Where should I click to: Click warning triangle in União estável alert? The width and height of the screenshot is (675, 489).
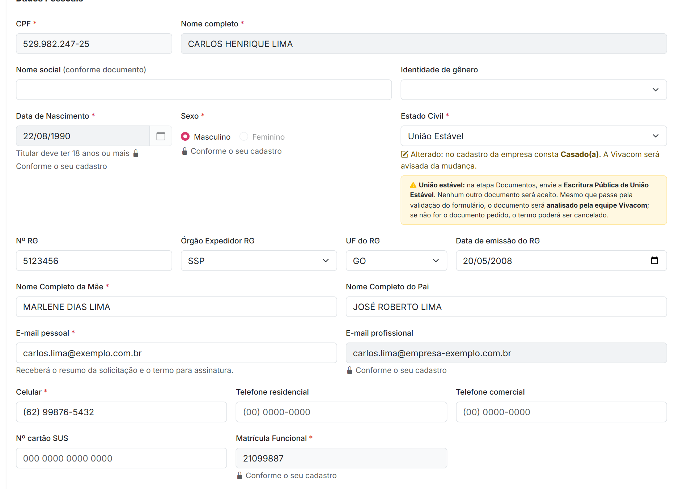413,185
